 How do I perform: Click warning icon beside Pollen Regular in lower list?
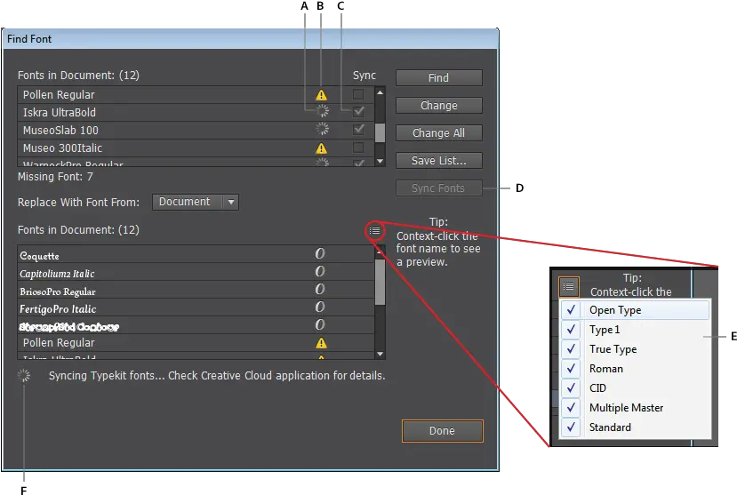click(321, 343)
